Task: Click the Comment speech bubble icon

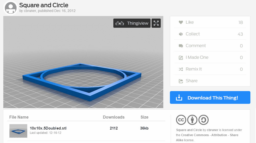Action: point(181,46)
